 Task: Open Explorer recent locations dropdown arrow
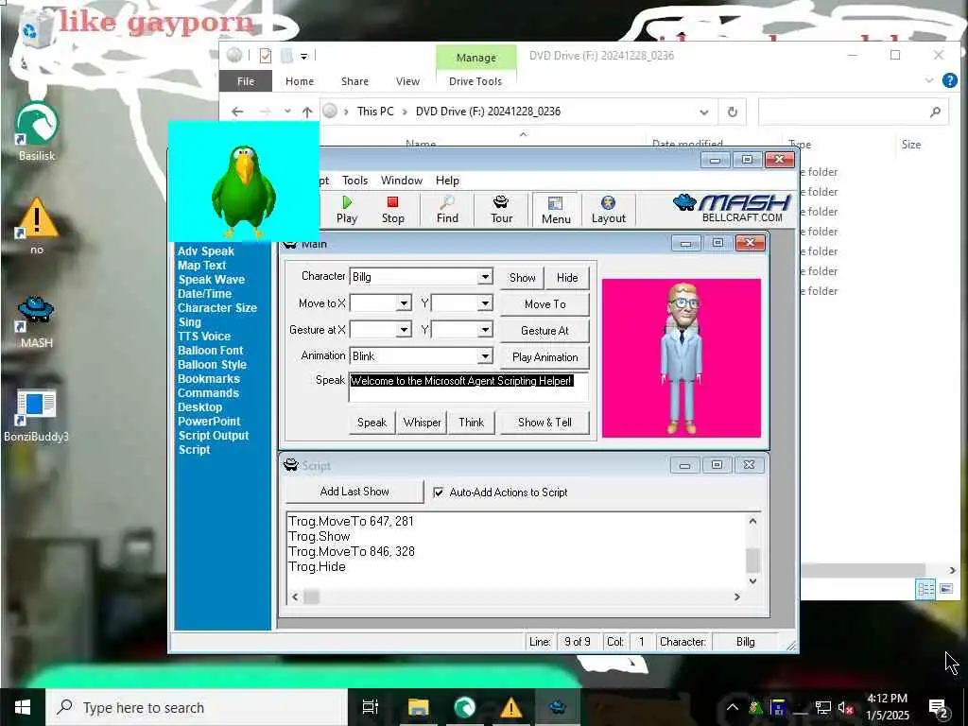pyautogui.click(x=287, y=112)
